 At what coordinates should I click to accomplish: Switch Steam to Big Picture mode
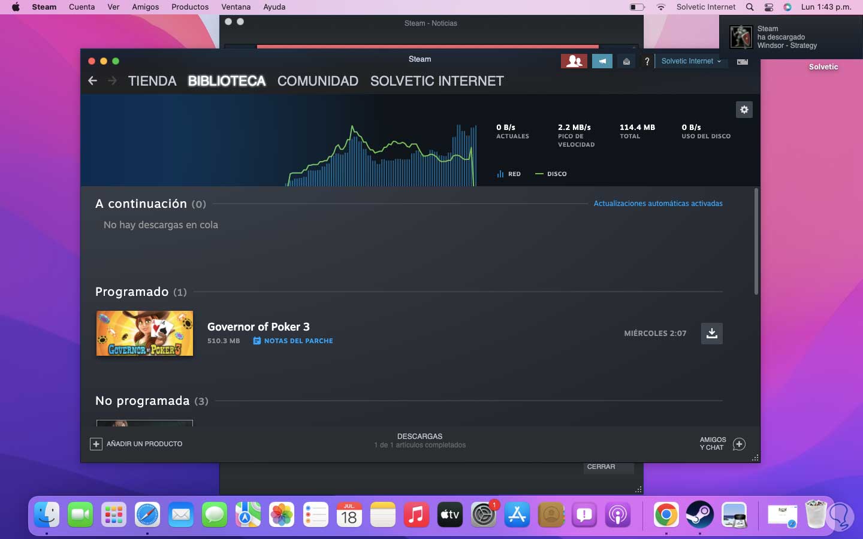point(743,61)
